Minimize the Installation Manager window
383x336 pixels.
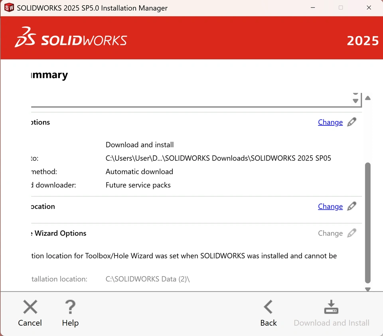[x=312, y=8]
